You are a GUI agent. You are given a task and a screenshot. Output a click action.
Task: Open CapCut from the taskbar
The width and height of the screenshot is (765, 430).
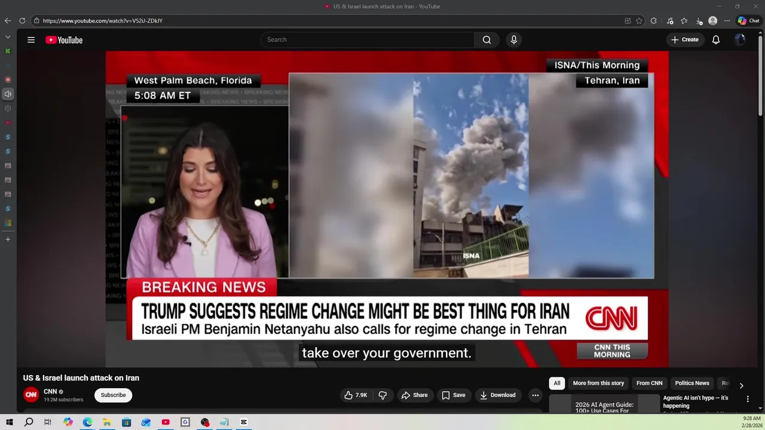tap(244, 422)
